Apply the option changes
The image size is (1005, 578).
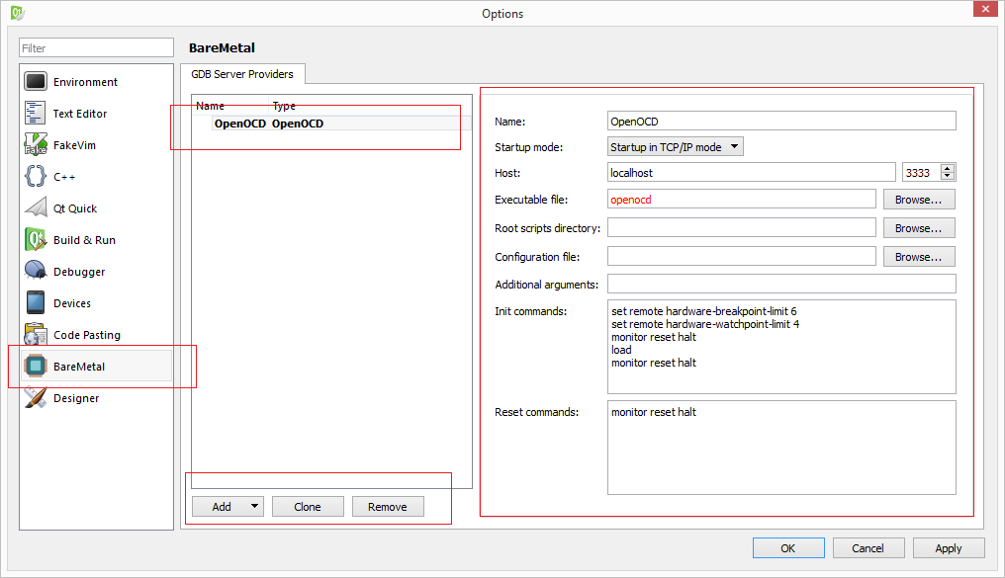point(948,548)
